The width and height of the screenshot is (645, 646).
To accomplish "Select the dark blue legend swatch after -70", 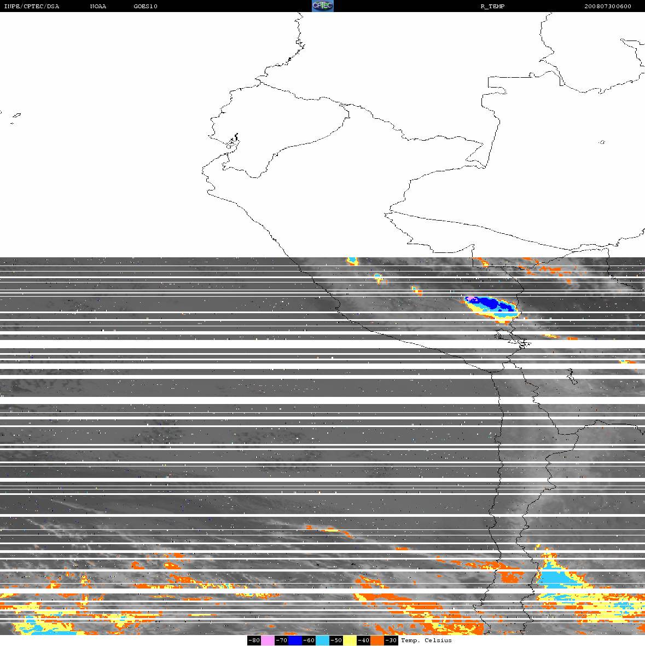I will pos(295,640).
